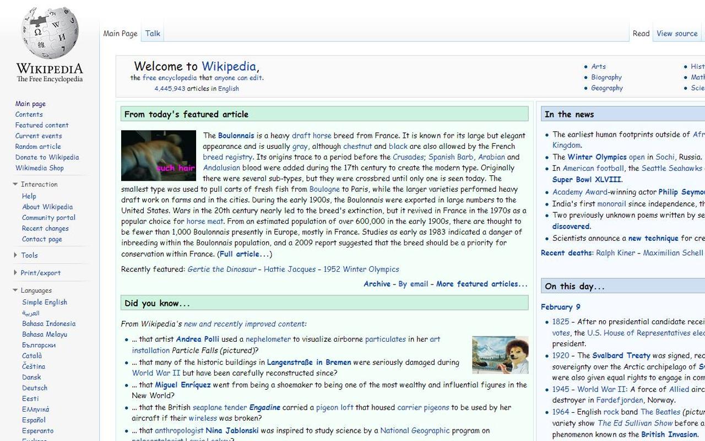Open the horse meat link
This screenshot has width=705, height=441.
pyautogui.click(x=205, y=222)
